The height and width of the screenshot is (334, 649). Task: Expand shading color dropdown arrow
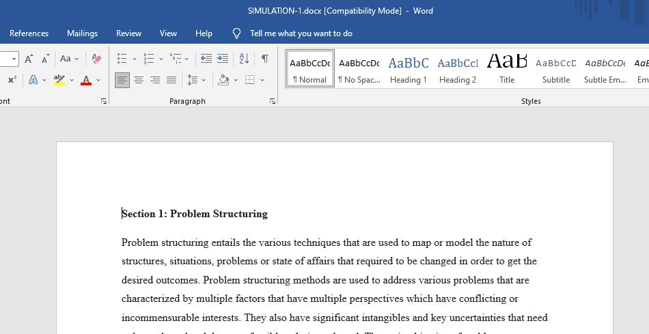236,81
